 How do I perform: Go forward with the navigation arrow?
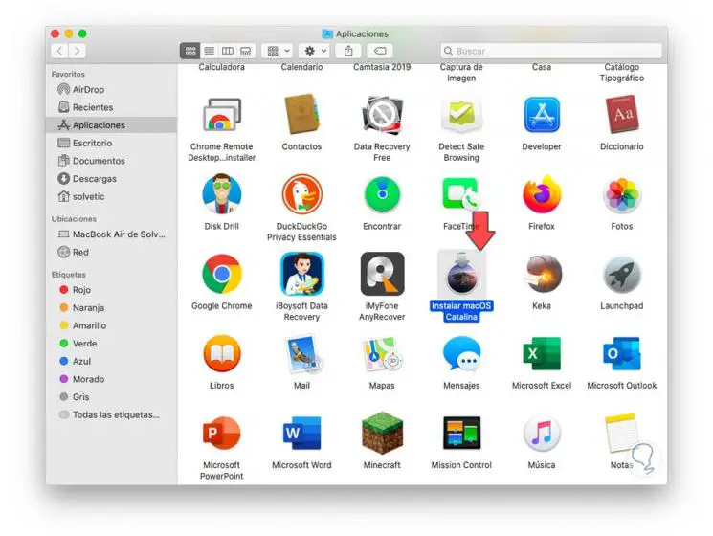[x=77, y=51]
